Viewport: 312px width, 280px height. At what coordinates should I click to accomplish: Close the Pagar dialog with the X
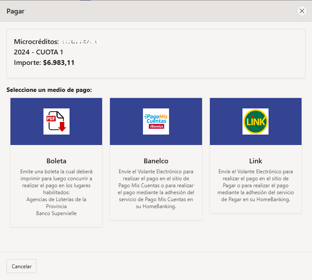coord(302,11)
